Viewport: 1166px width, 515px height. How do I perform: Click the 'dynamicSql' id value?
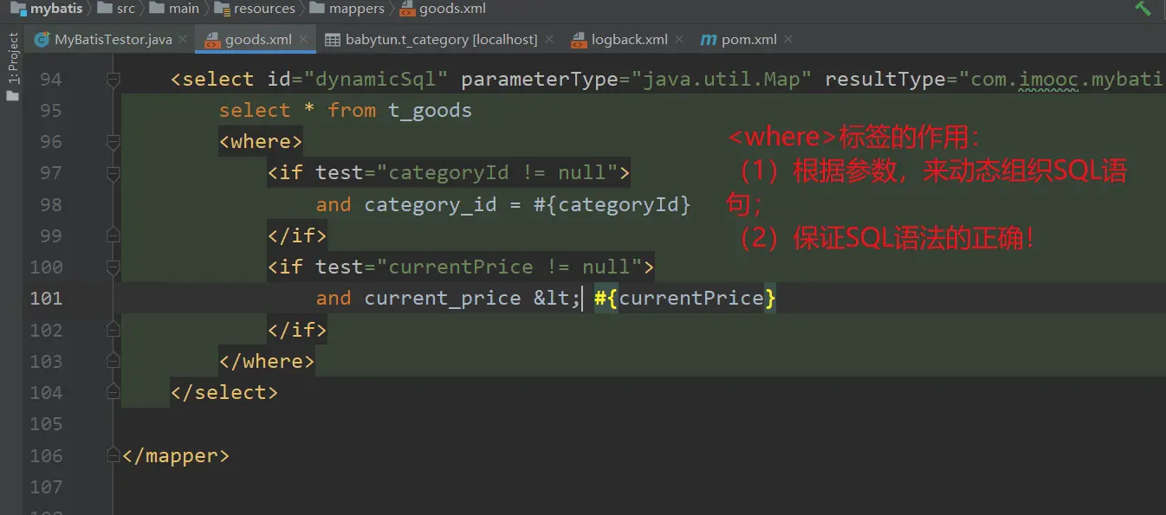point(375,80)
